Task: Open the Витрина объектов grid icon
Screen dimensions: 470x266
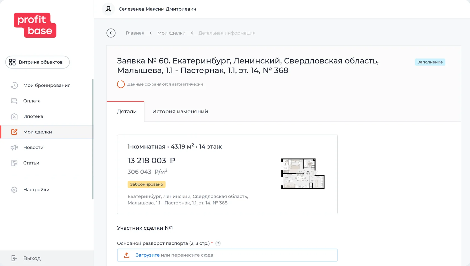Action: [x=12, y=62]
